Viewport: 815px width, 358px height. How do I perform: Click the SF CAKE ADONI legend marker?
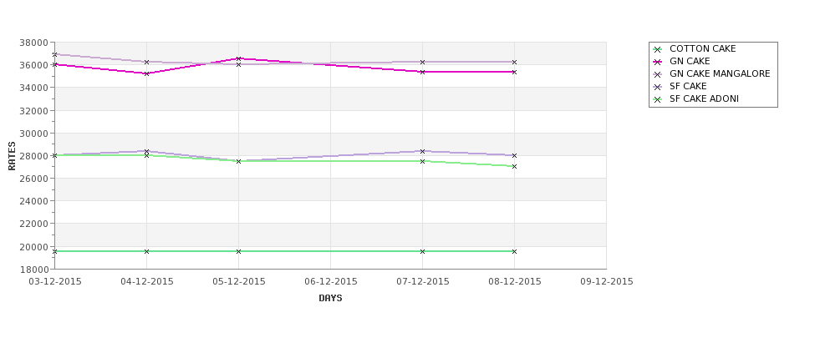[x=658, y=99]
